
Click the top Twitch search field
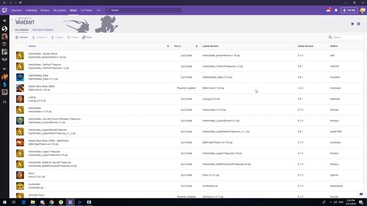tap(143, 10)
